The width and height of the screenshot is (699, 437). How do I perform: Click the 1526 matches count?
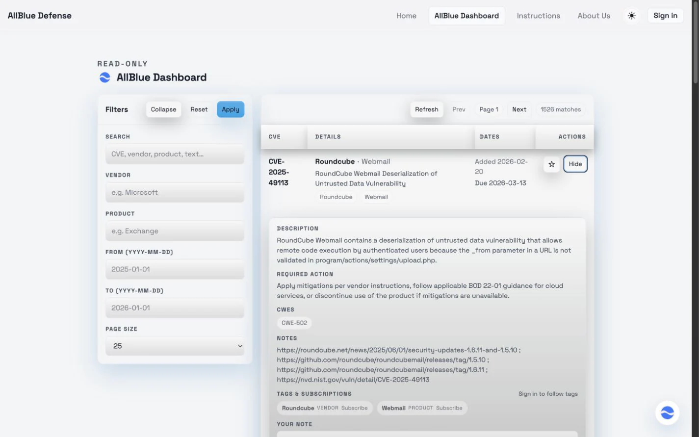(x=561, y=109)
